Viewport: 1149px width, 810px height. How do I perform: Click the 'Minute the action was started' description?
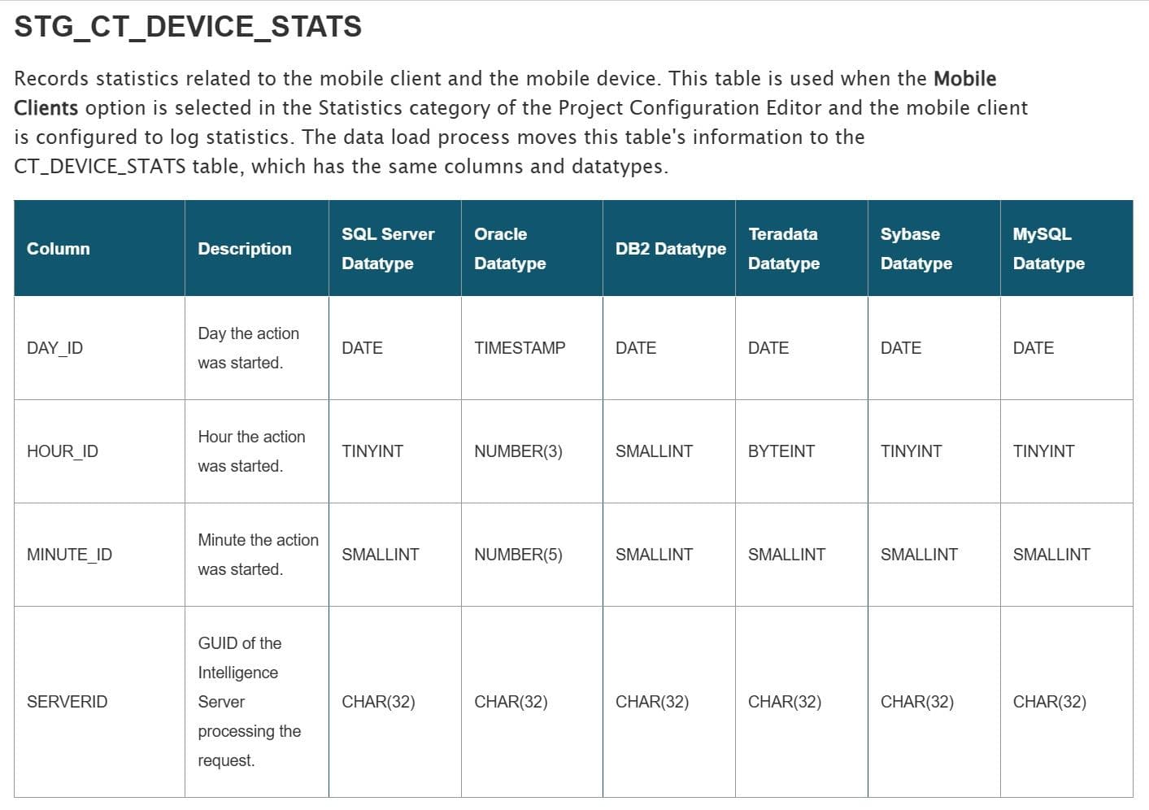click(258, 555)
